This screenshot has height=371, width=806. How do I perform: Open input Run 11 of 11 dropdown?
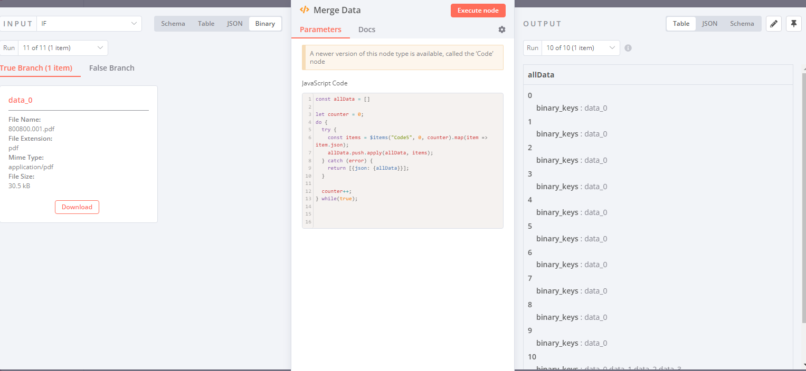click(x=63, y=48)
